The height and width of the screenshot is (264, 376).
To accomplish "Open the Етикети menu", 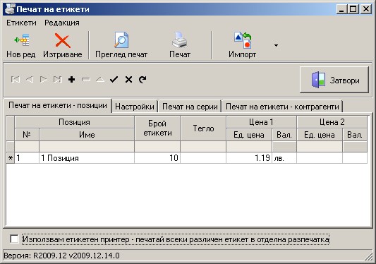I will [x=21, y=23].
